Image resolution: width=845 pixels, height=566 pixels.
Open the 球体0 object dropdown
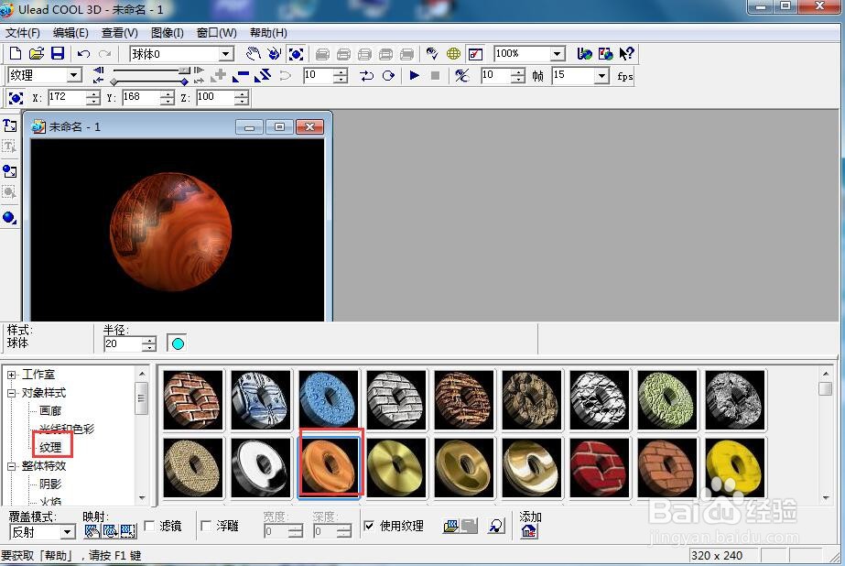point(225,54)
